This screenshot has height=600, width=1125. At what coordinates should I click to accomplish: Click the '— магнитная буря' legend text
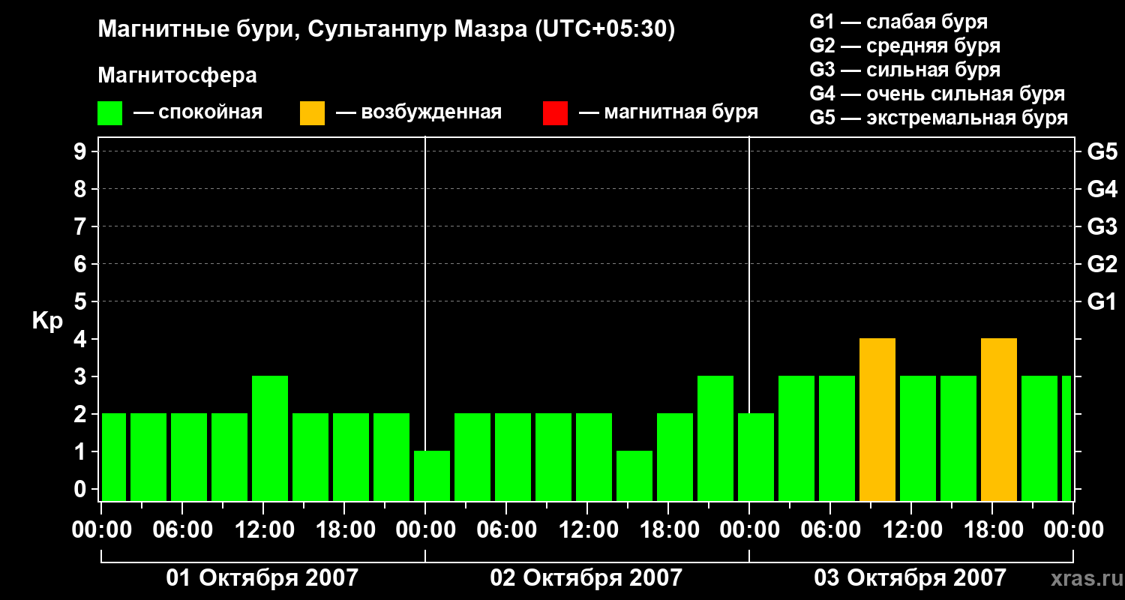[x=669, y=113]
